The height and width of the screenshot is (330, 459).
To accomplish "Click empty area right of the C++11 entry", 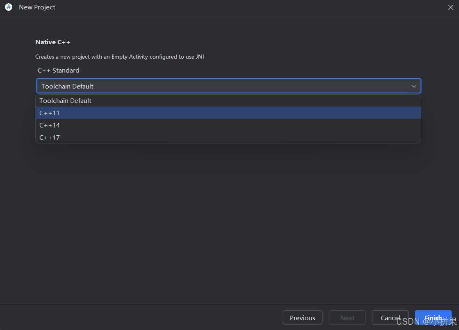I will click(240, 113).
